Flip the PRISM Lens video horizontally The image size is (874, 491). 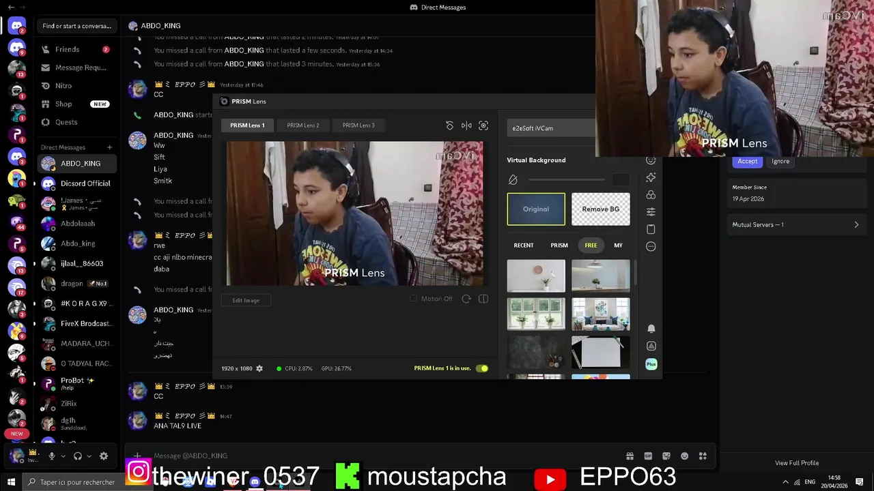click(466, 125)
